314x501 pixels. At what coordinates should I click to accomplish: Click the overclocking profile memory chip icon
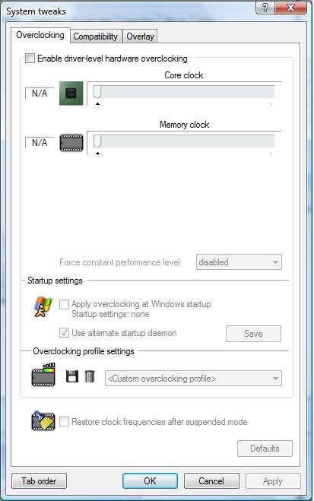pos(43,375)
